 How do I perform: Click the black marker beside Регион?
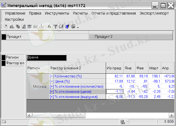click(x=3, y=57)
